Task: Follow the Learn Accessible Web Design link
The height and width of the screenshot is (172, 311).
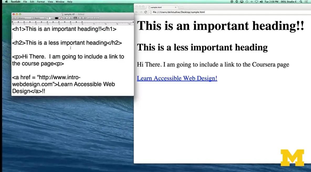Action: (x=177, y=78)
